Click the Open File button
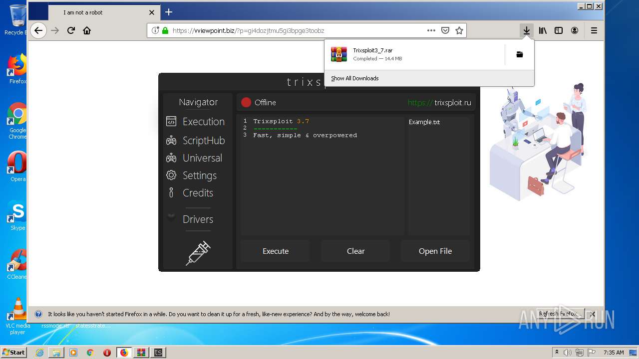 click(435, 251)
